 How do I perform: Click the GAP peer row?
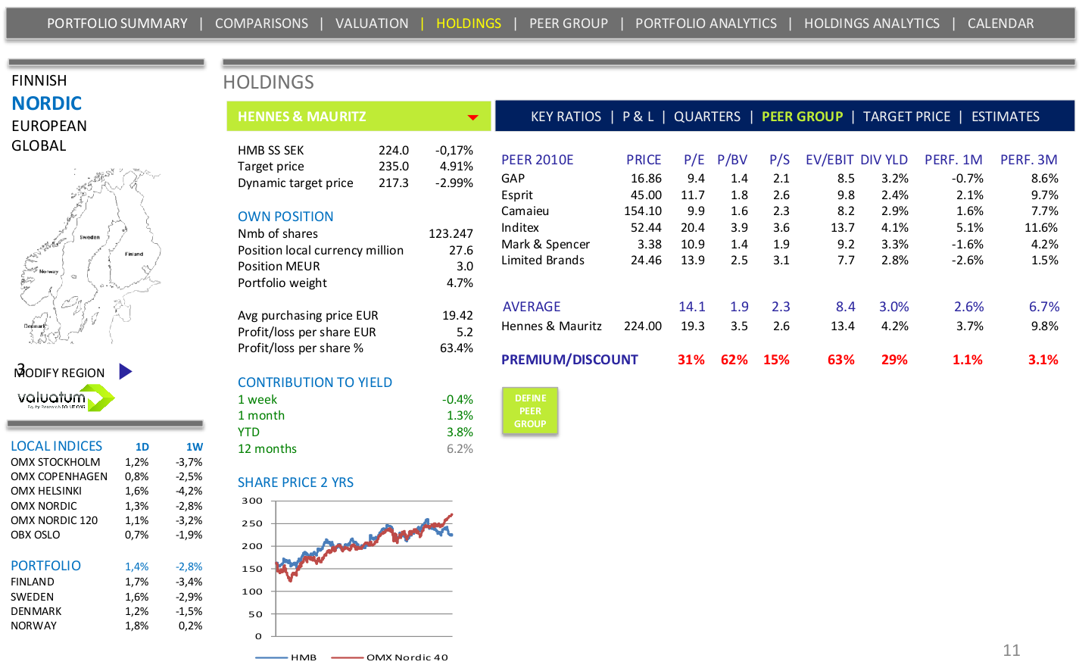pos(780,178)
